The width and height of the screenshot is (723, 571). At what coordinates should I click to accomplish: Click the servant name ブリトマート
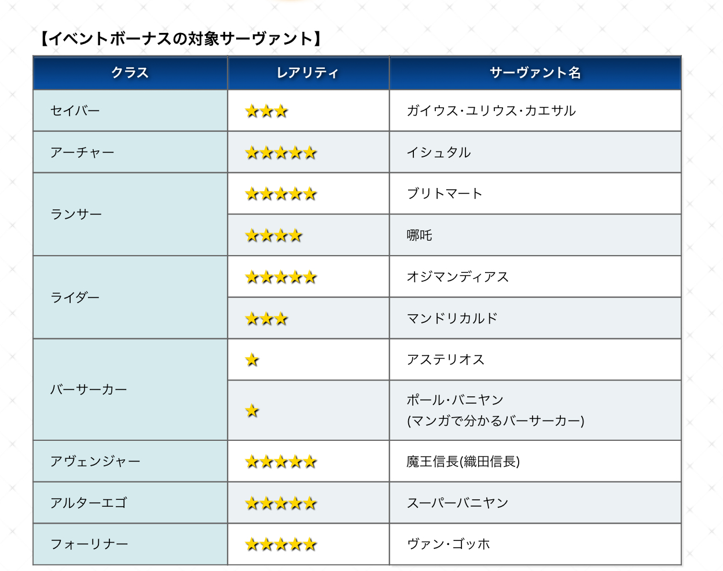(x=445, y=194)
